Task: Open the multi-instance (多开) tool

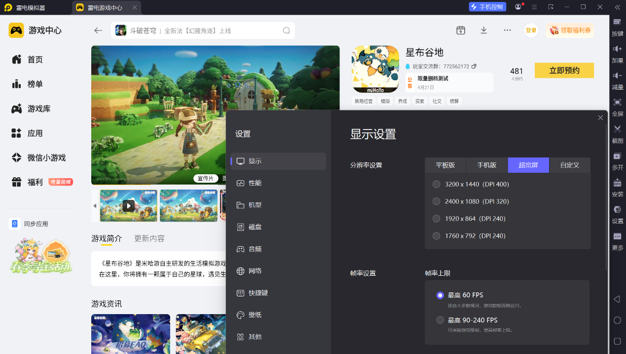Action: point(617,156)
